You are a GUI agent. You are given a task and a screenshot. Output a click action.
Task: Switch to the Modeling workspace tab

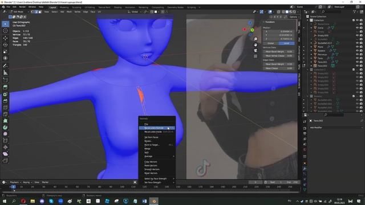64,7
